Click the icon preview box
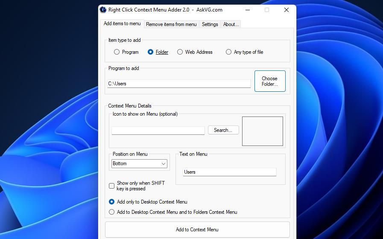The image size is (383, 239). [x=263, y=131]
